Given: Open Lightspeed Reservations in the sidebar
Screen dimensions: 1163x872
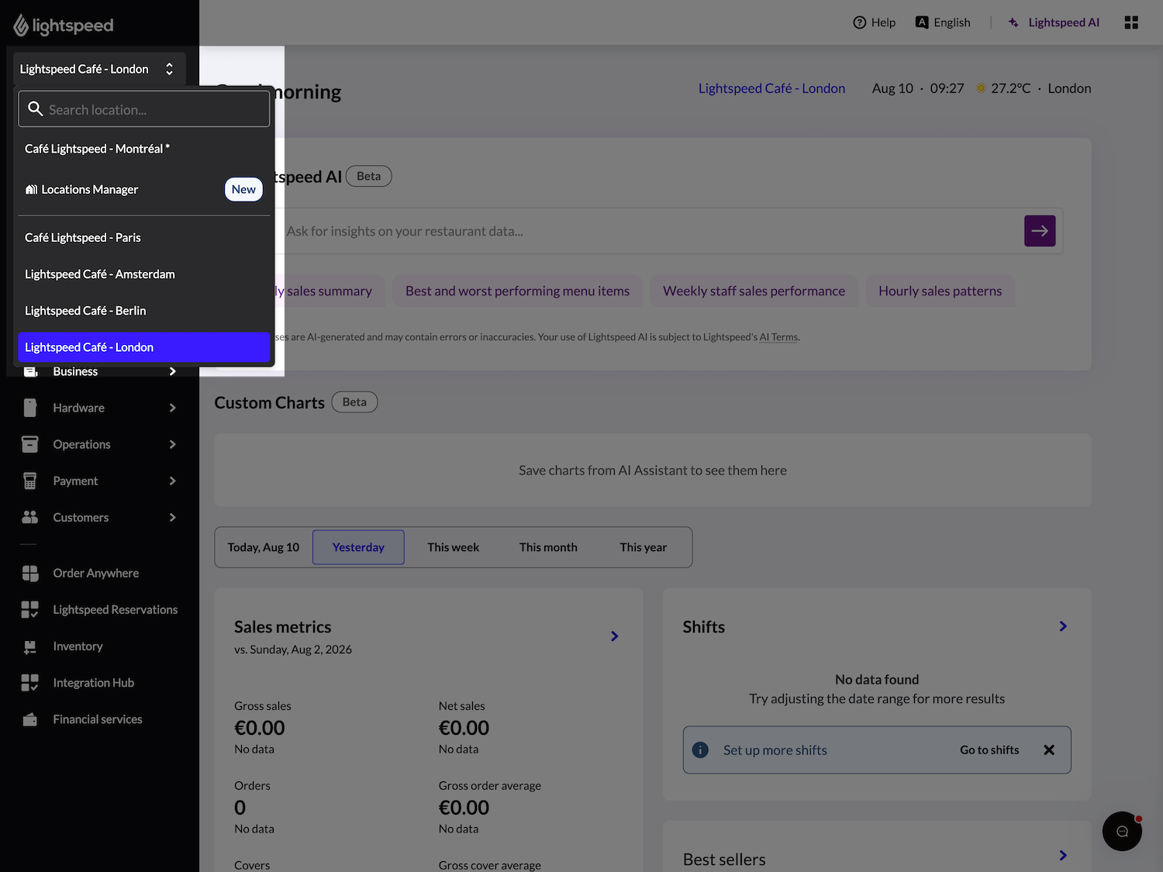Looking at the screenshot, I should click(115, 609).
